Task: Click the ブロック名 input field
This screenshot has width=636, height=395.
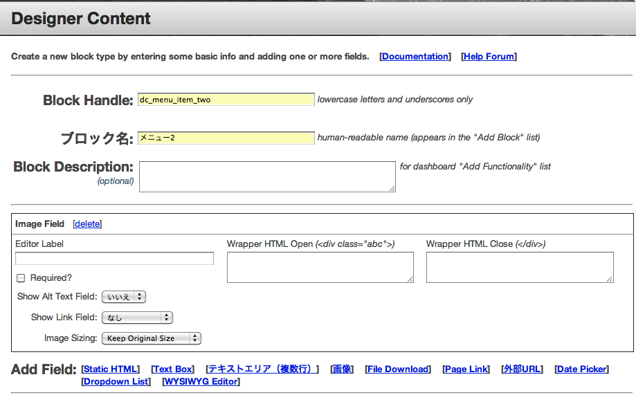Action: (x=226, y=138)
